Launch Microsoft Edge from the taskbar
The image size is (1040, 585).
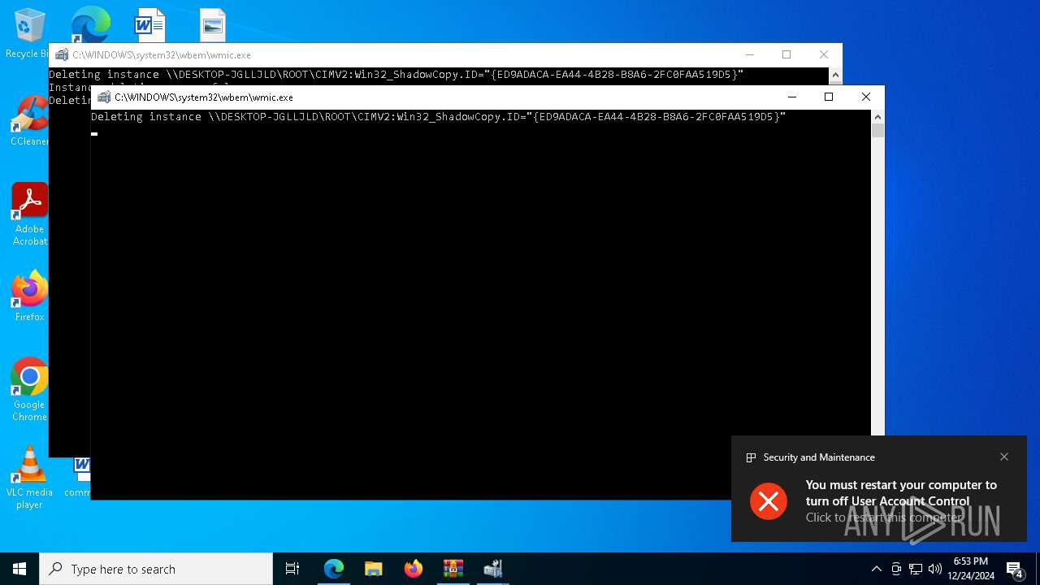click(334, 569)
